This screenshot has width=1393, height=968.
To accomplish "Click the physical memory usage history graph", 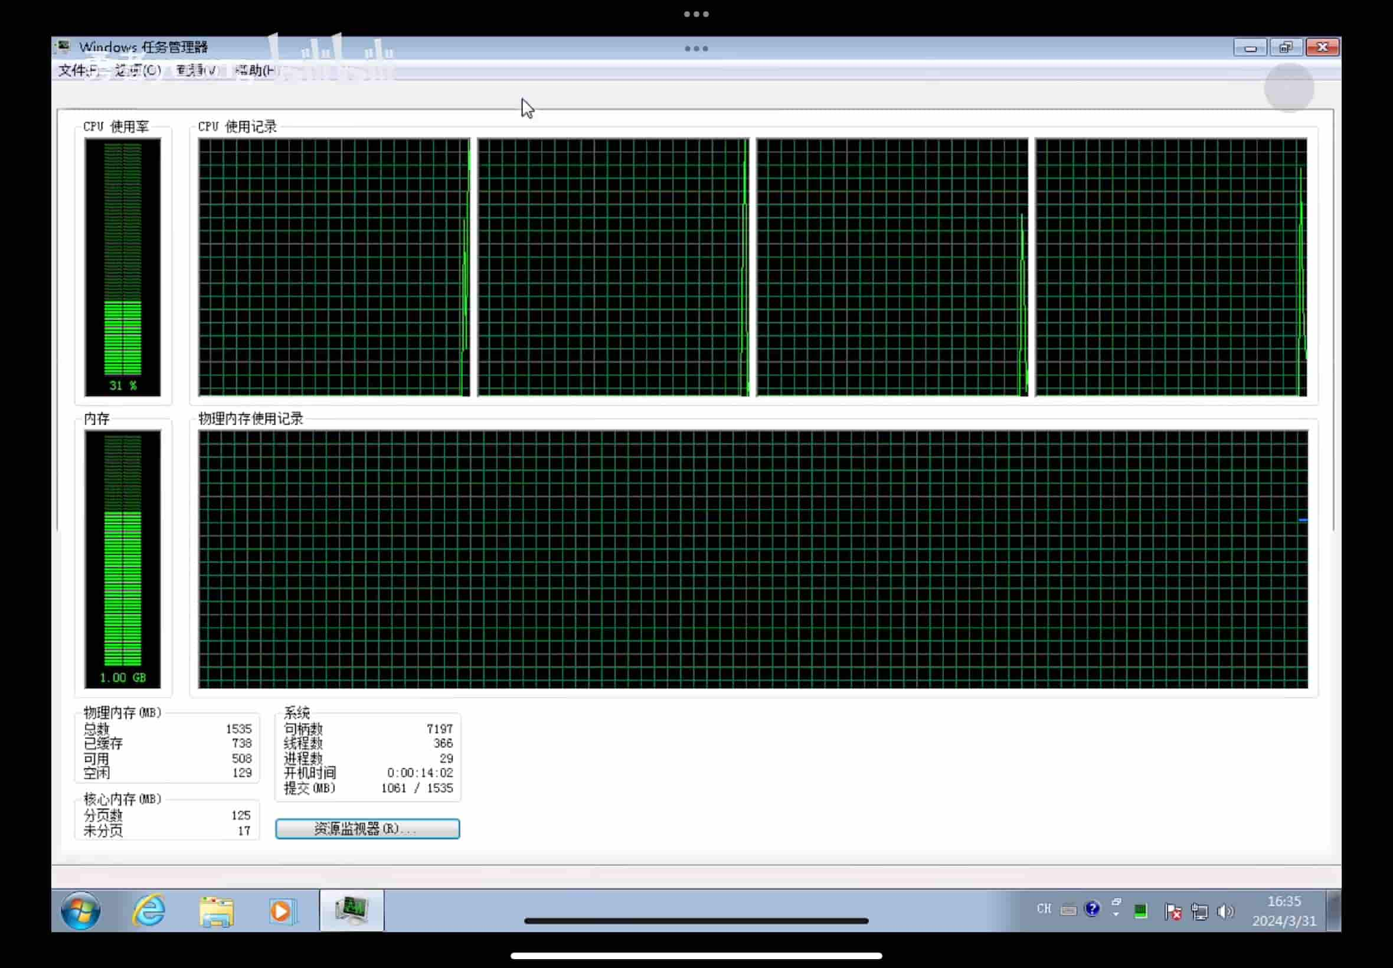I will (x=753, y=559).
